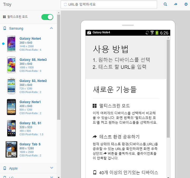The image size is (190, 178).
Task: Click text 400 x 640
Action: pyautogui.click(x=26, y=106)
